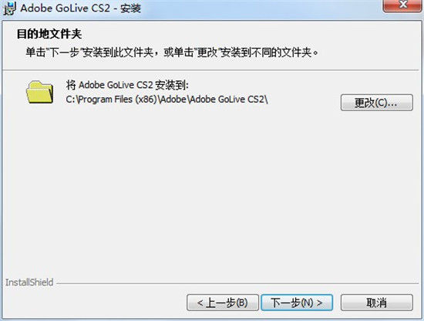Screen dimensions: 424x321
Task: Click the Adobe\Adobe GoLive CS2\ portion of the path
Action: pyautogui.click(x=213, y=100)
